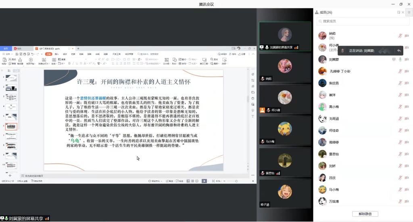413x222 pixels.
Task: Open the zoom percentage dropdown in status bar
Action: click(218, 181)
